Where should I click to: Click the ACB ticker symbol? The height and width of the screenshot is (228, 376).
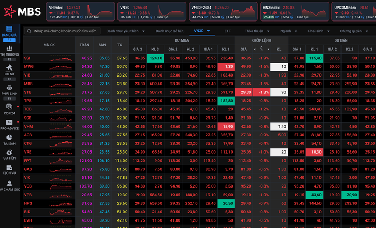click(x=28, y=135)
